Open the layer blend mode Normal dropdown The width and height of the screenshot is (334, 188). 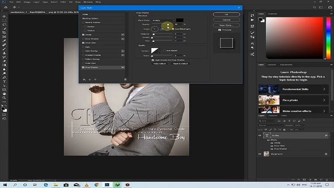coord(270,125)
